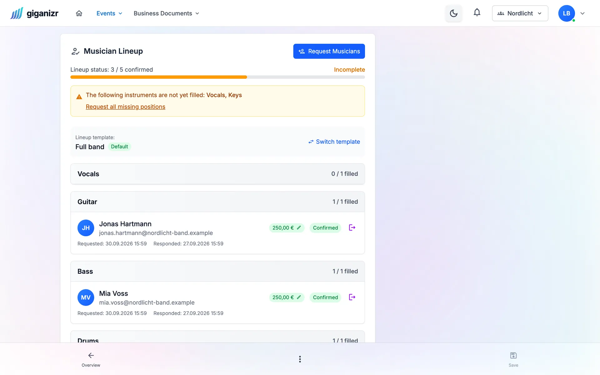Click the lineup status progress bar
Image resolution: width=600 pixels, height=375 pixels.
[217, 77]
